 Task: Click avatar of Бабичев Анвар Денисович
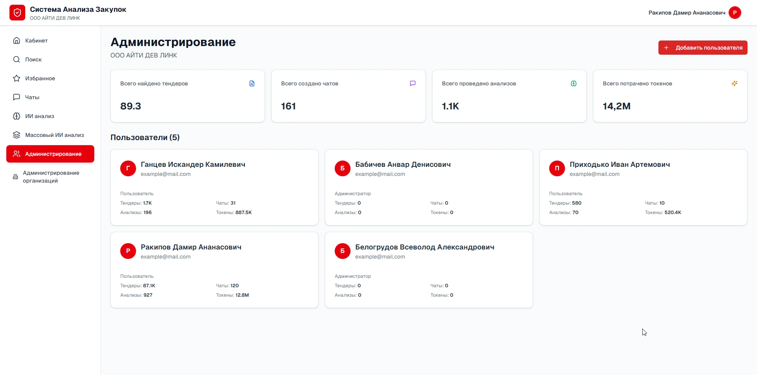(x=342, y=168)
